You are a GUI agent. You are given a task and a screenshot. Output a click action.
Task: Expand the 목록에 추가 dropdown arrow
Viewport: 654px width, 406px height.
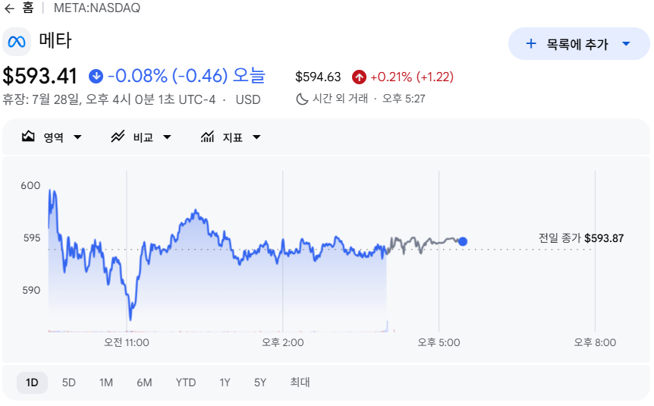[x=626, y=44]
